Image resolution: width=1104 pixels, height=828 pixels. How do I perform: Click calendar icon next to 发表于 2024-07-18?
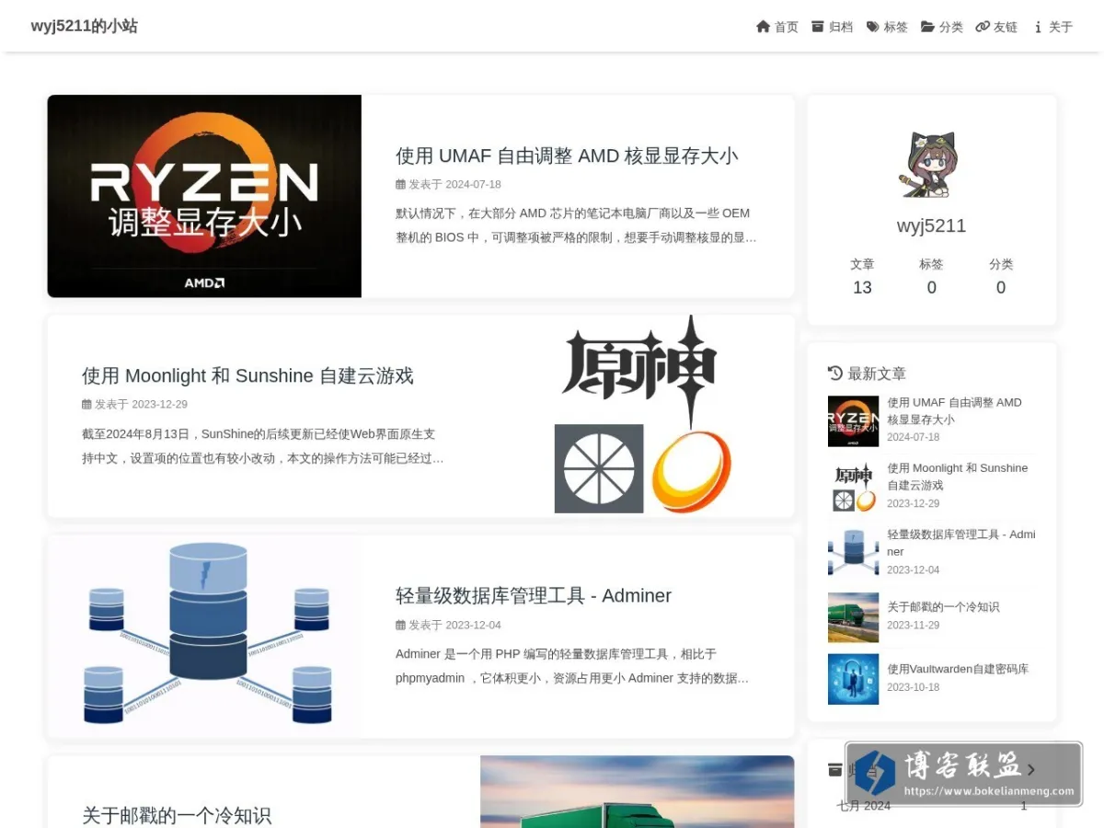400,184
